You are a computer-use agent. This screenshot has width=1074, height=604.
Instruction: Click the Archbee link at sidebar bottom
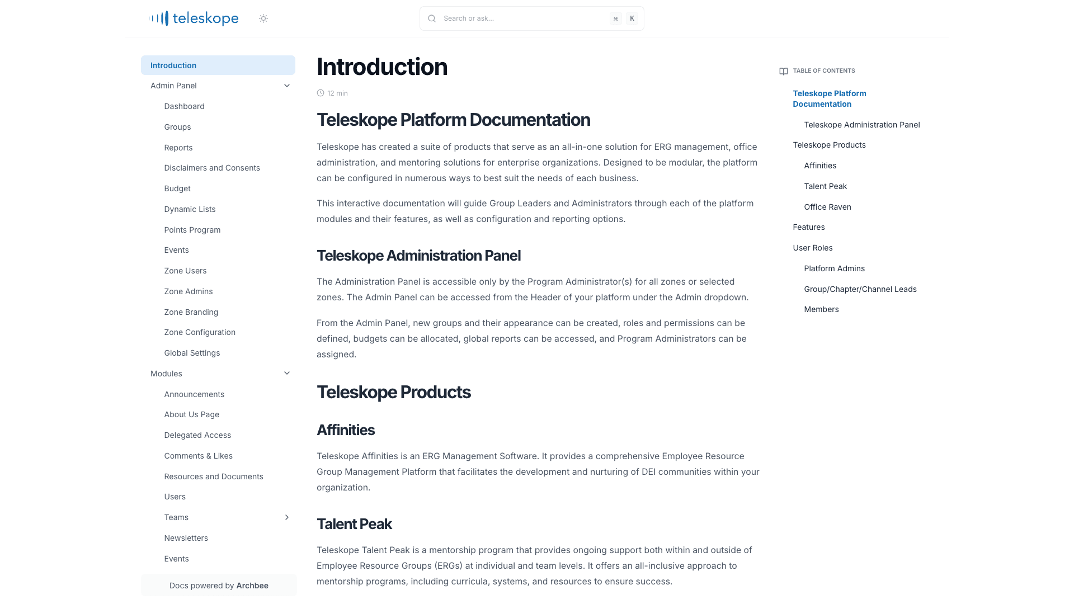click(x=252, y=586)
